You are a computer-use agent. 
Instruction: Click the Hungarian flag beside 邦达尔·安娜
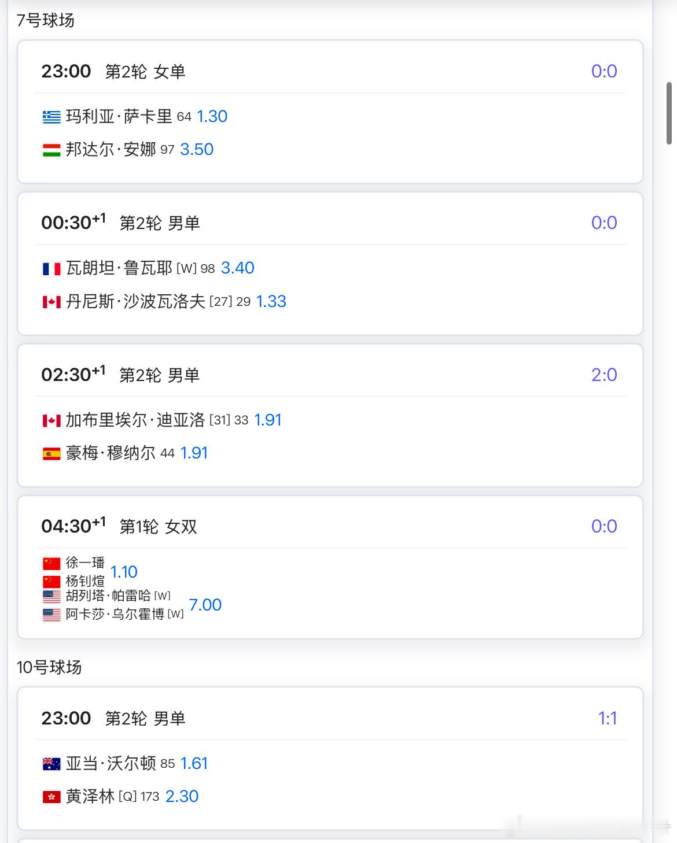(x=51, y=150)
